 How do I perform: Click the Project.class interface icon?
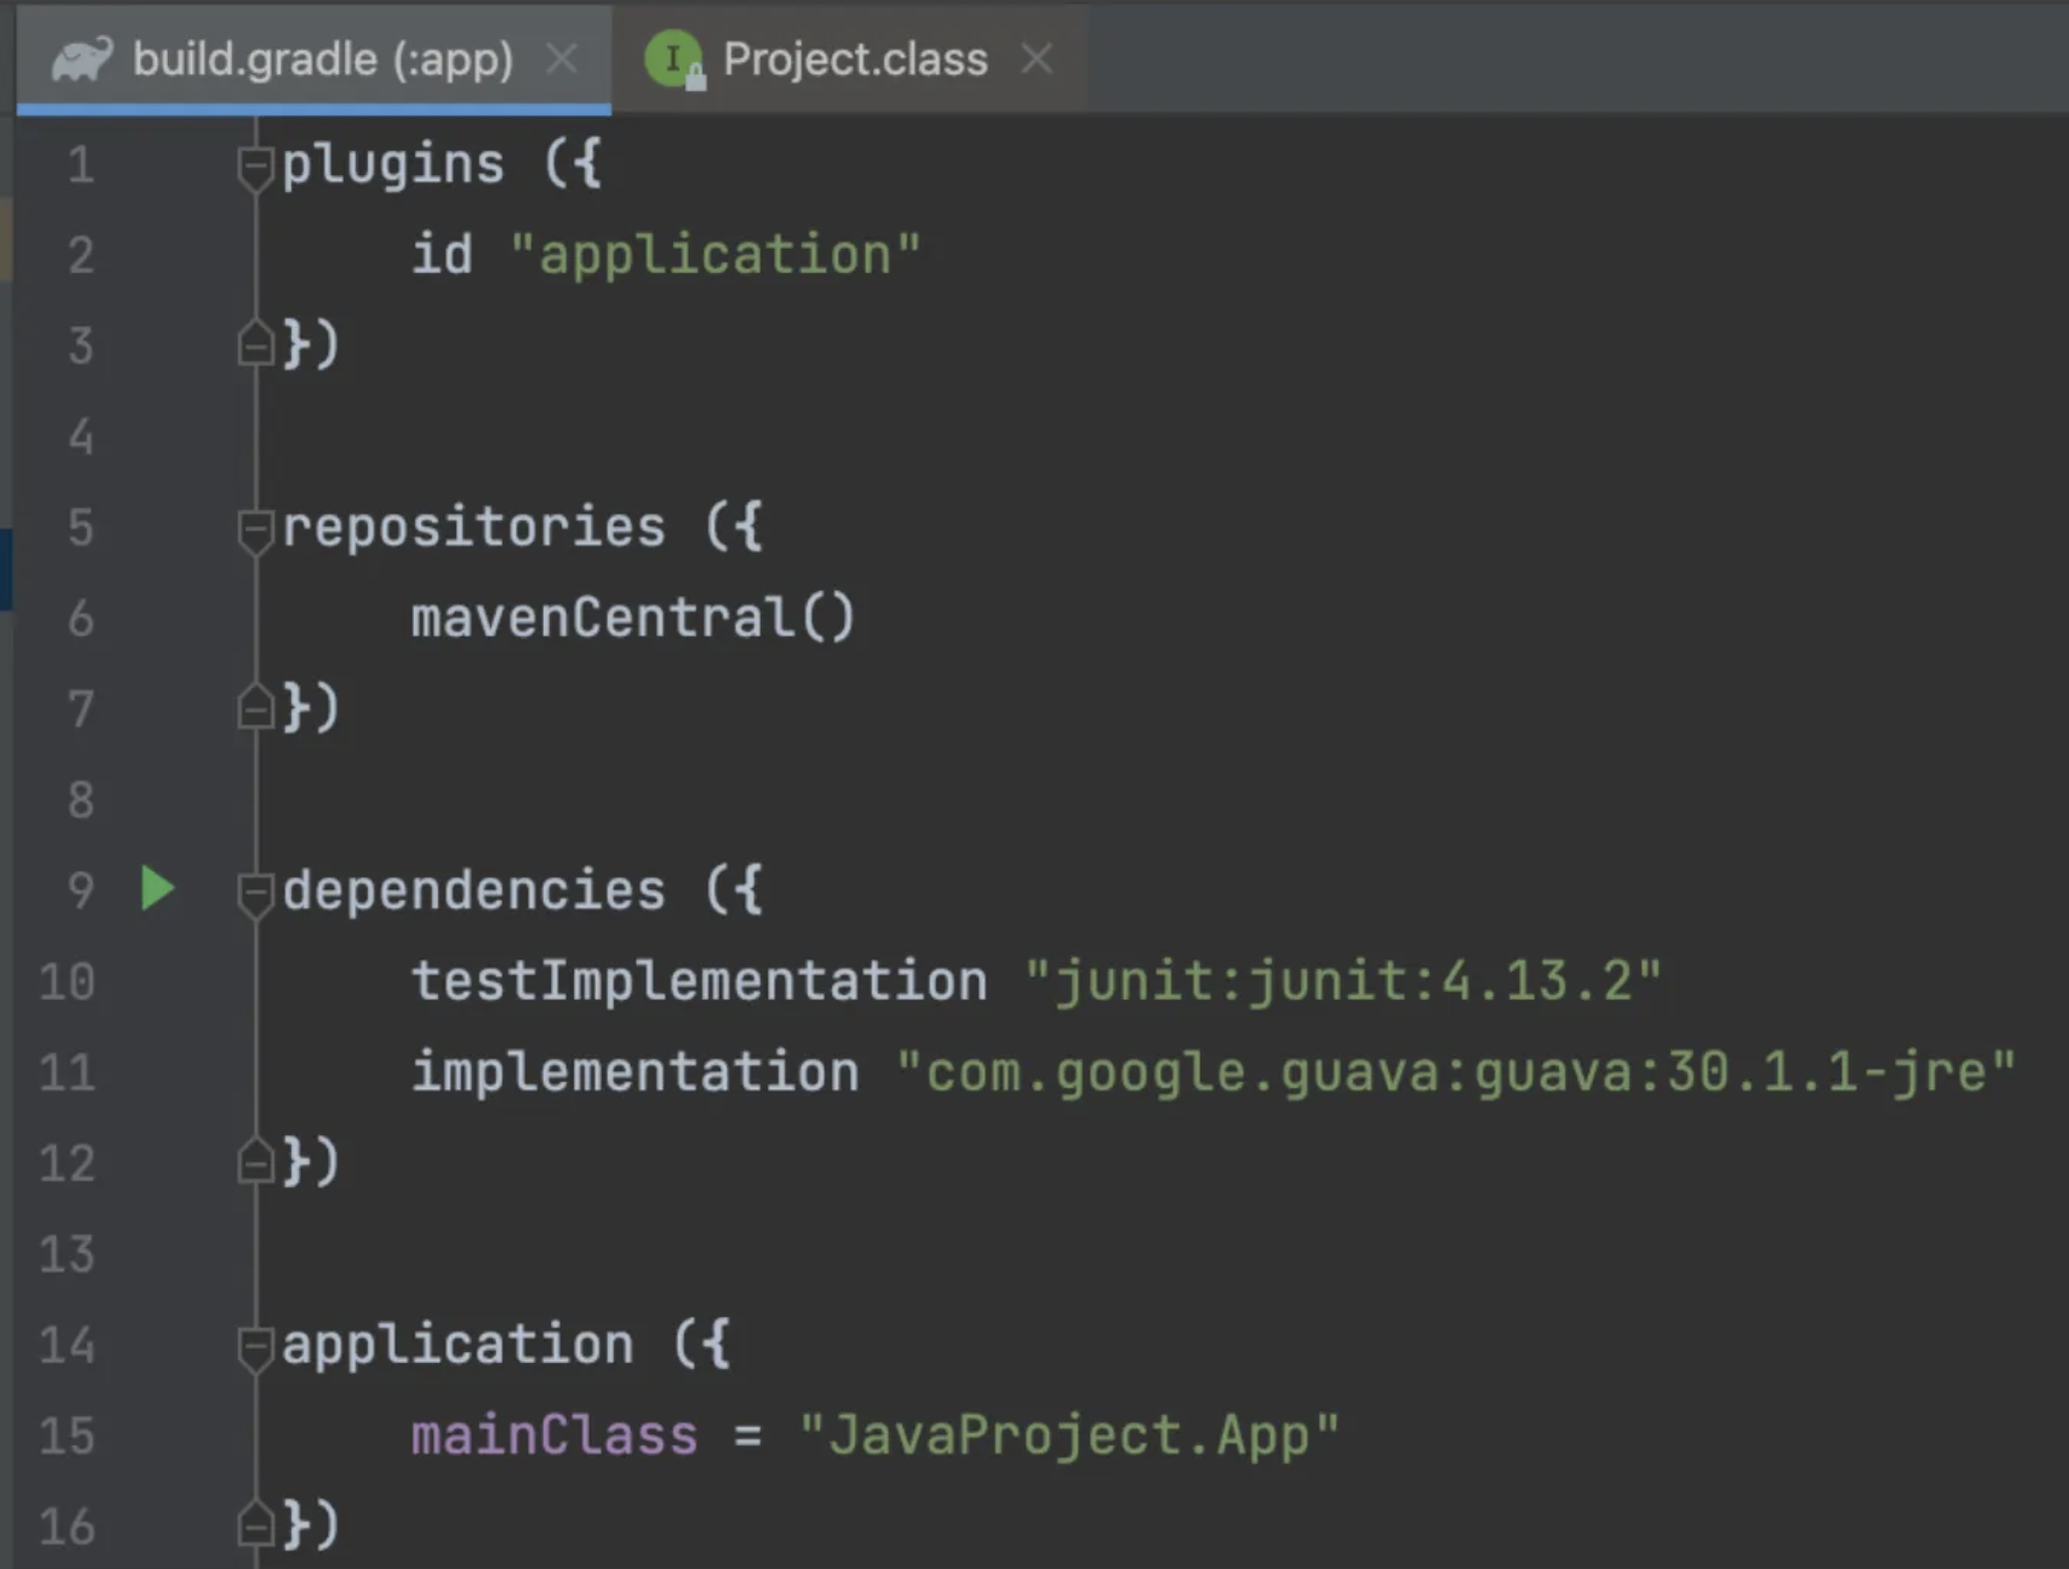click(674, 60)
